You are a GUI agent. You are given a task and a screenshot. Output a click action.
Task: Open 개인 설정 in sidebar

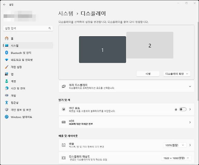[x=28, y=67]
